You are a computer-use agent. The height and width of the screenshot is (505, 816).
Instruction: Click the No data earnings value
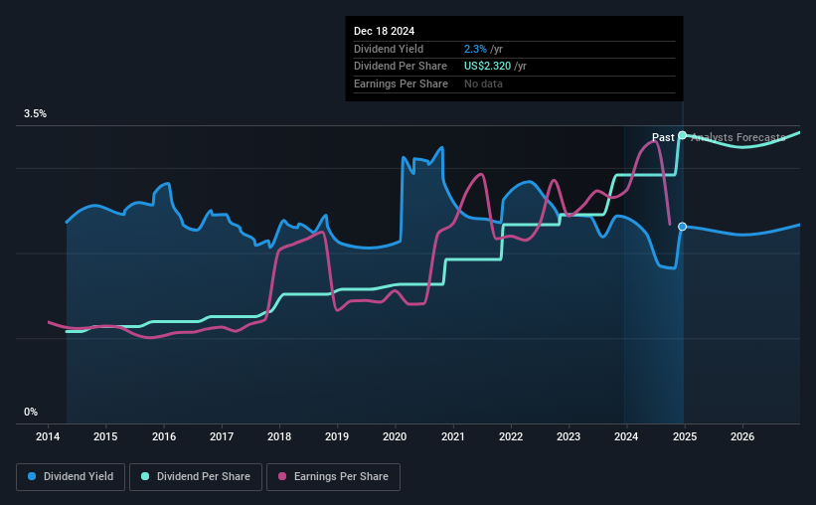point(483,84)
